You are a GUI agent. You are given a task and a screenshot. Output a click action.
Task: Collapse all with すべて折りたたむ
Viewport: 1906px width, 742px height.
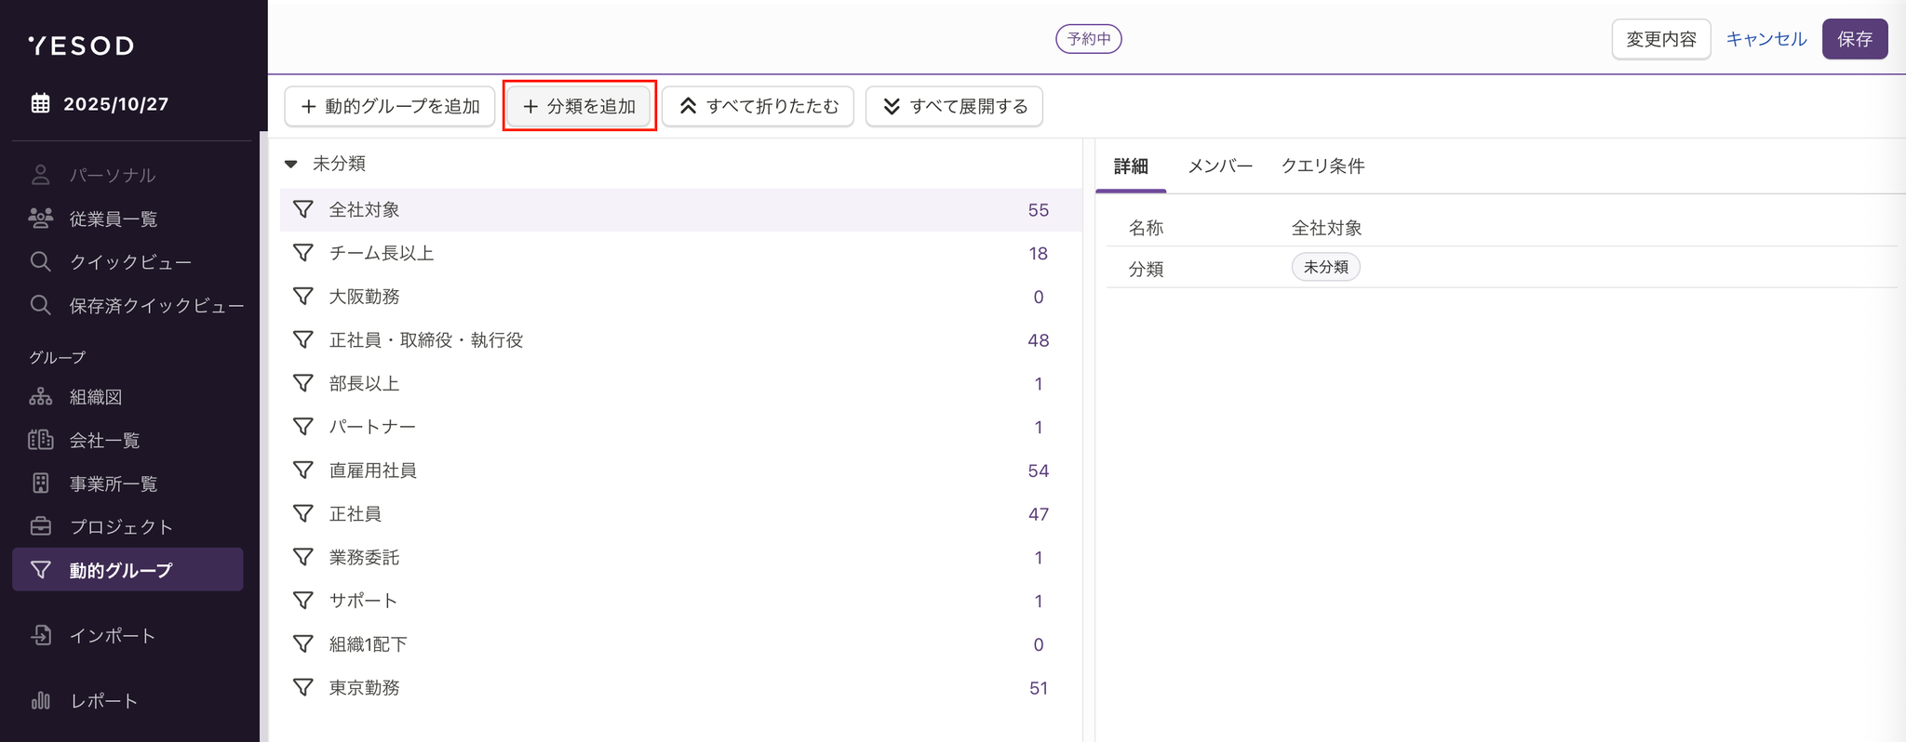[758, 106]
